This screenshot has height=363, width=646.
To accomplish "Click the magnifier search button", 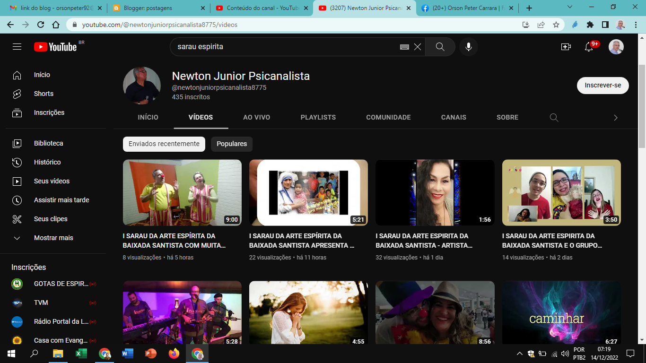I will [440, 47].
